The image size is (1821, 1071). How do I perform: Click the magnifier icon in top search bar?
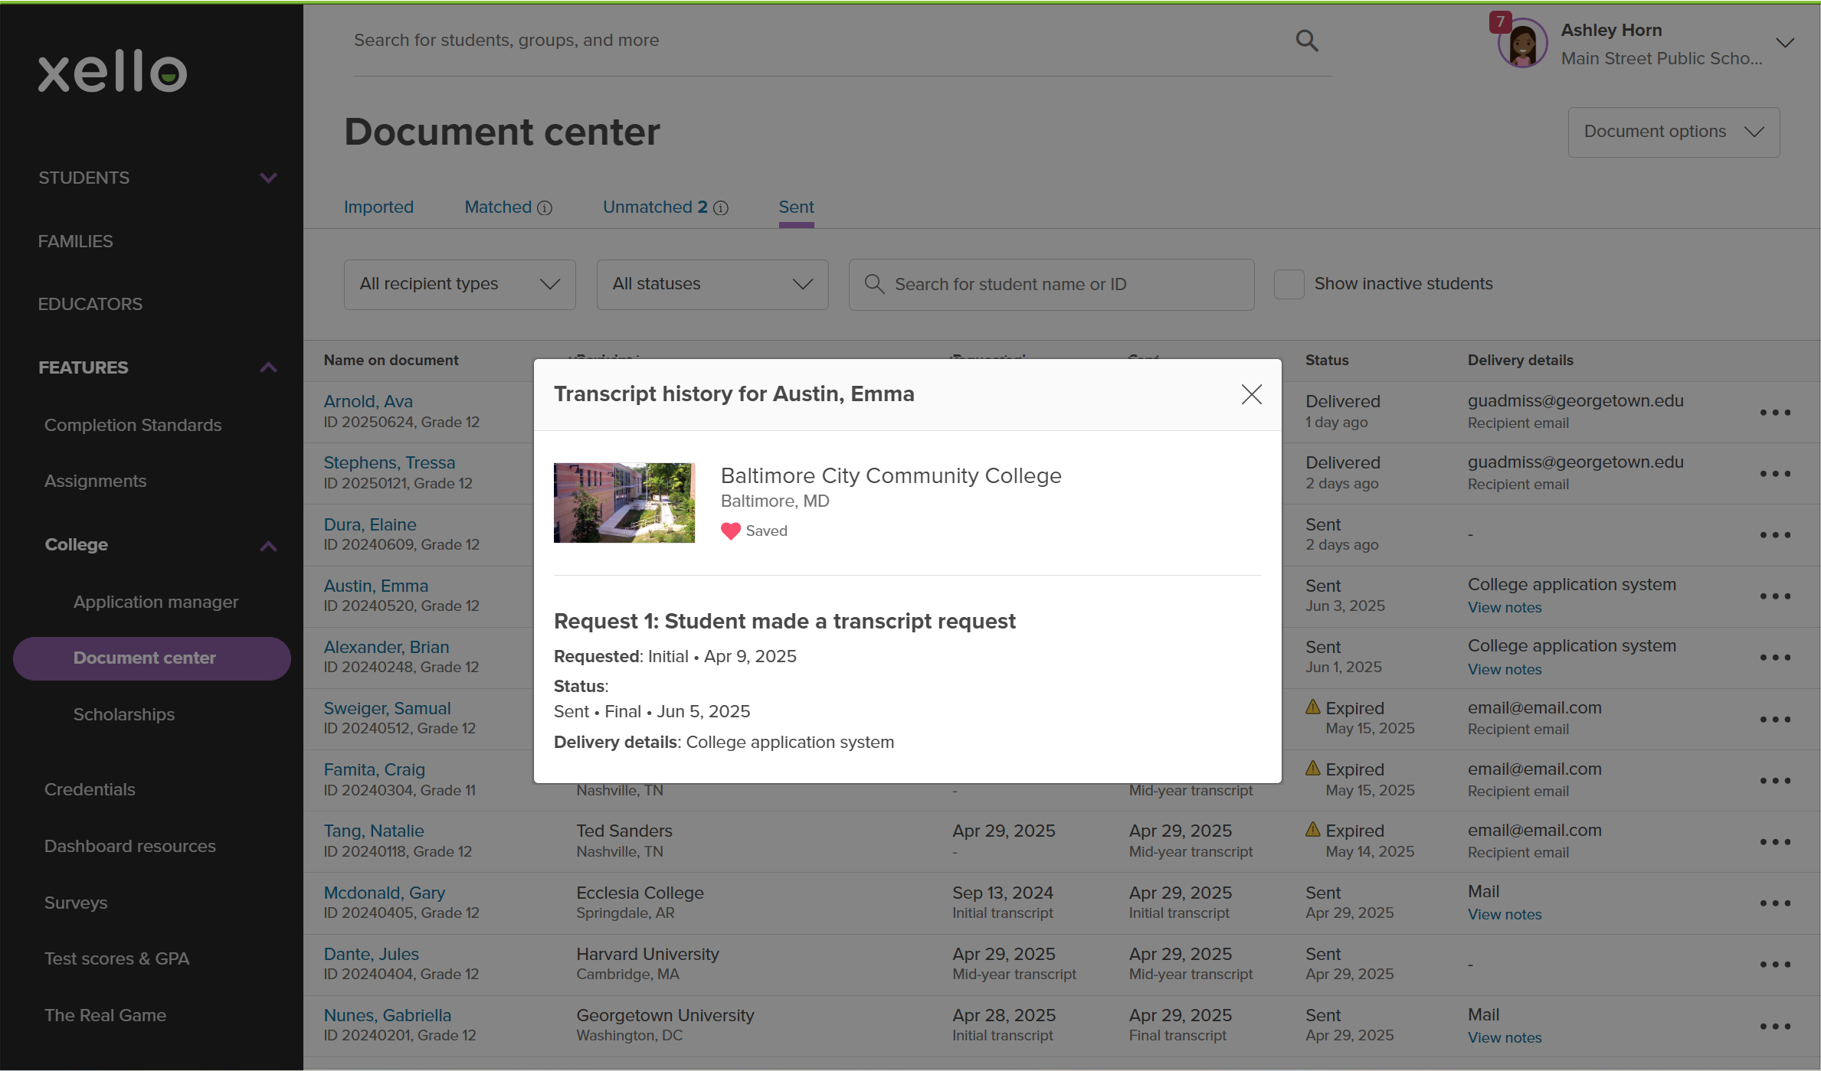tap(1307, 41)
